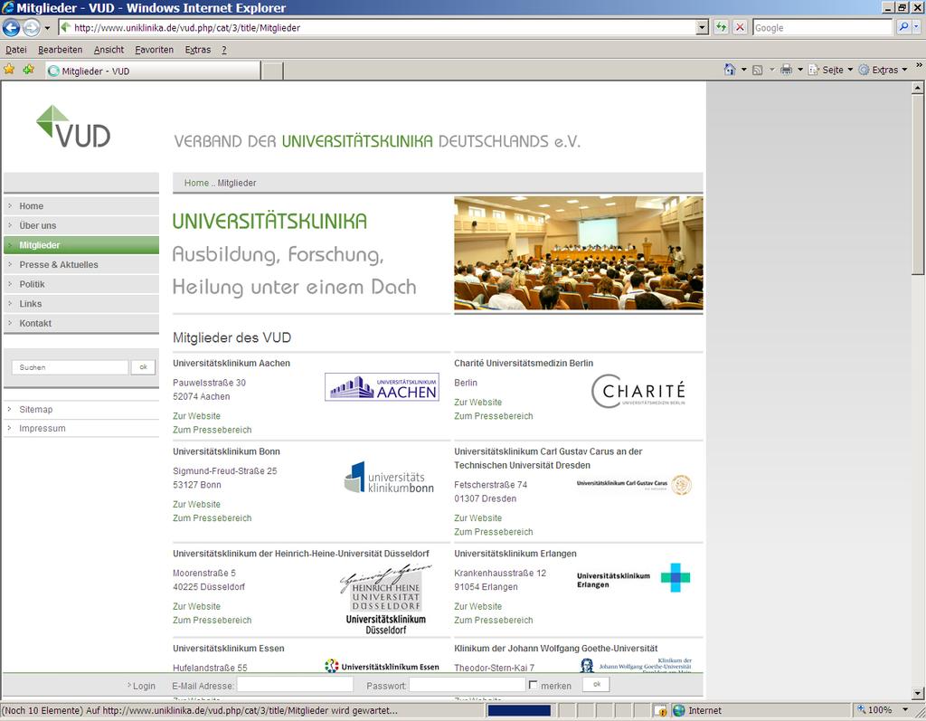926x721 pixels.
Task: Click the Refresh page icon
Action: 721,27
